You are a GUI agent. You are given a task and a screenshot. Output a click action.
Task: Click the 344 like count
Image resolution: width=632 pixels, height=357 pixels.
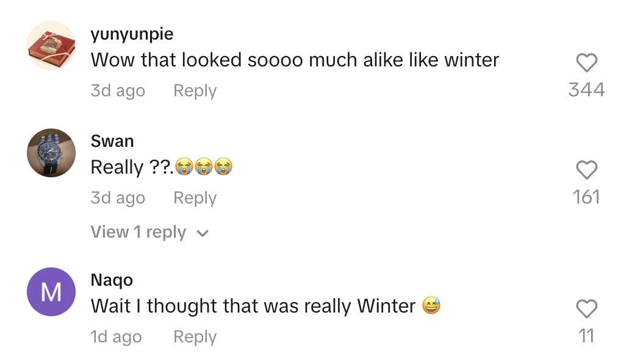coord(586,90)
